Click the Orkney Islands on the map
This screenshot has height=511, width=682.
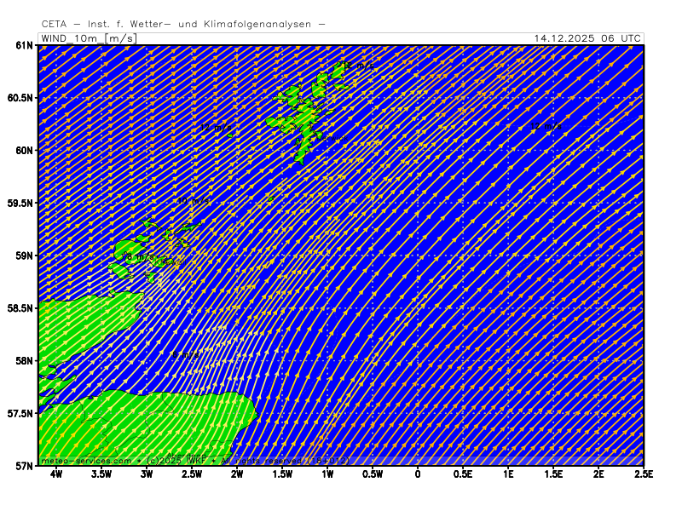(x=141, y=251)
